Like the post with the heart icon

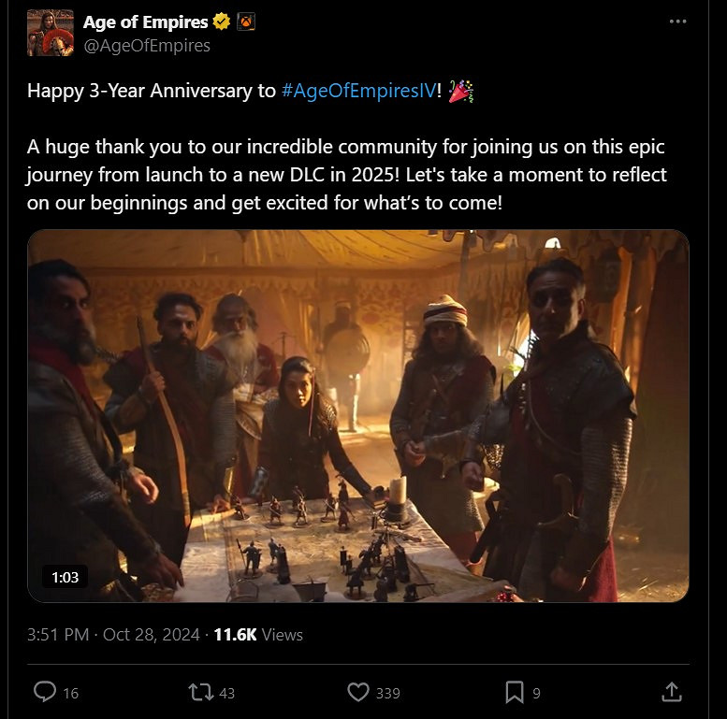(357, 692)
